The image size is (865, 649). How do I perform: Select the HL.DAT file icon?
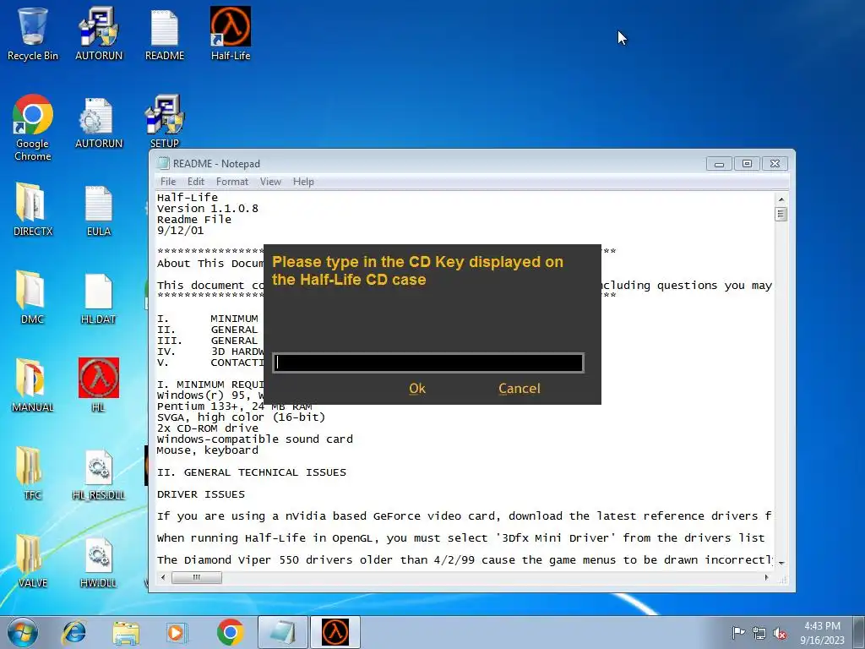[99, 298]
